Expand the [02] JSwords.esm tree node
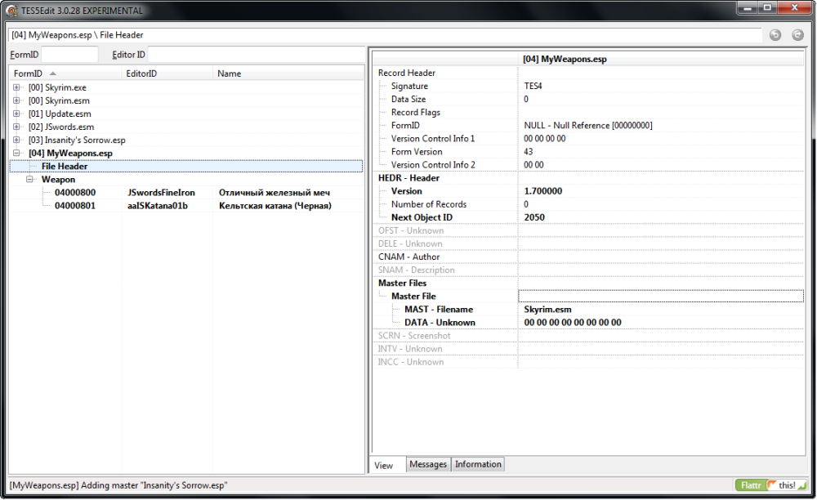The width and height of the screenshot is (817, 500). tap(16, 127)
